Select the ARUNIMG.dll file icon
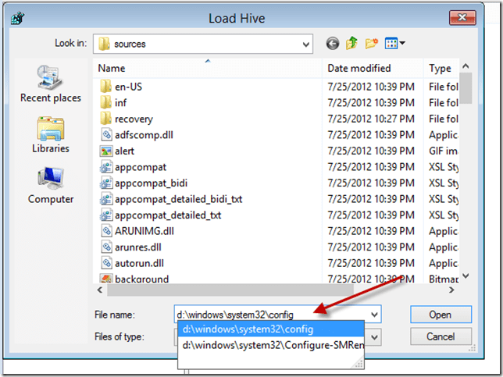The image size is (503, 377). coord(106,231)
